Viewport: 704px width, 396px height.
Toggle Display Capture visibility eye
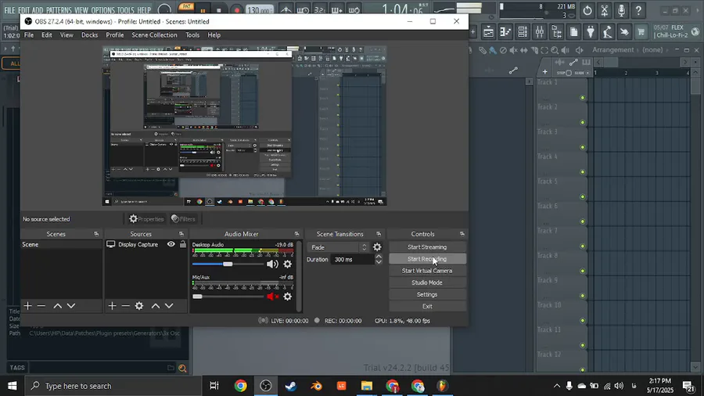click(x=171, y=244)
